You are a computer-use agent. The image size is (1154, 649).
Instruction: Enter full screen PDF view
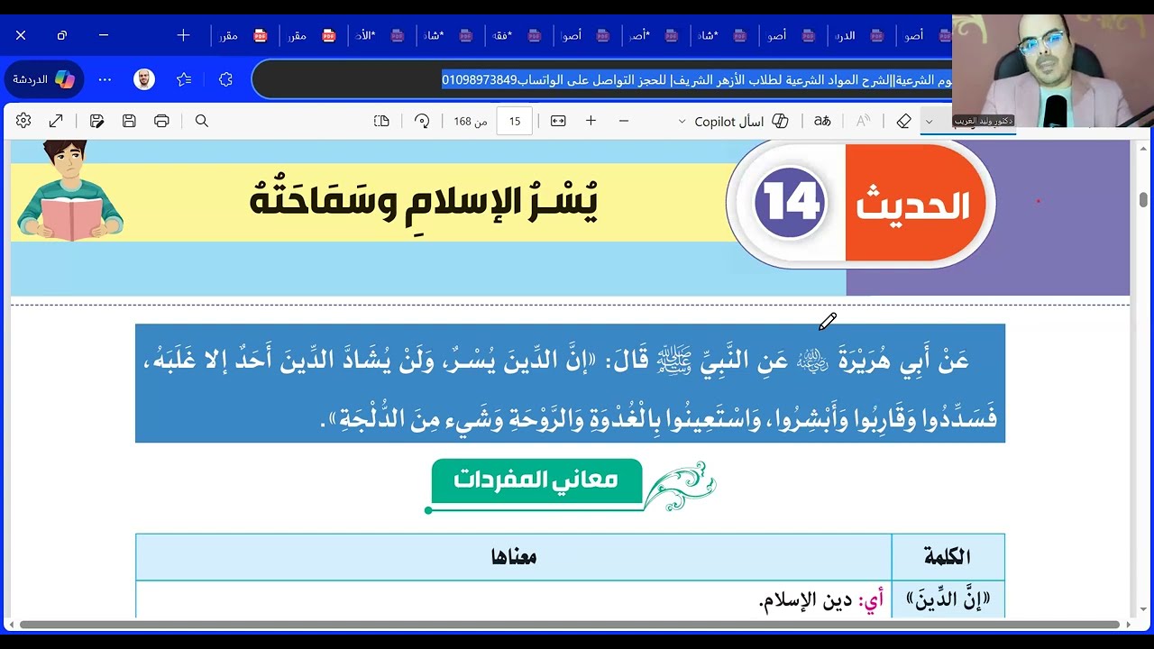tap(56, 121)
